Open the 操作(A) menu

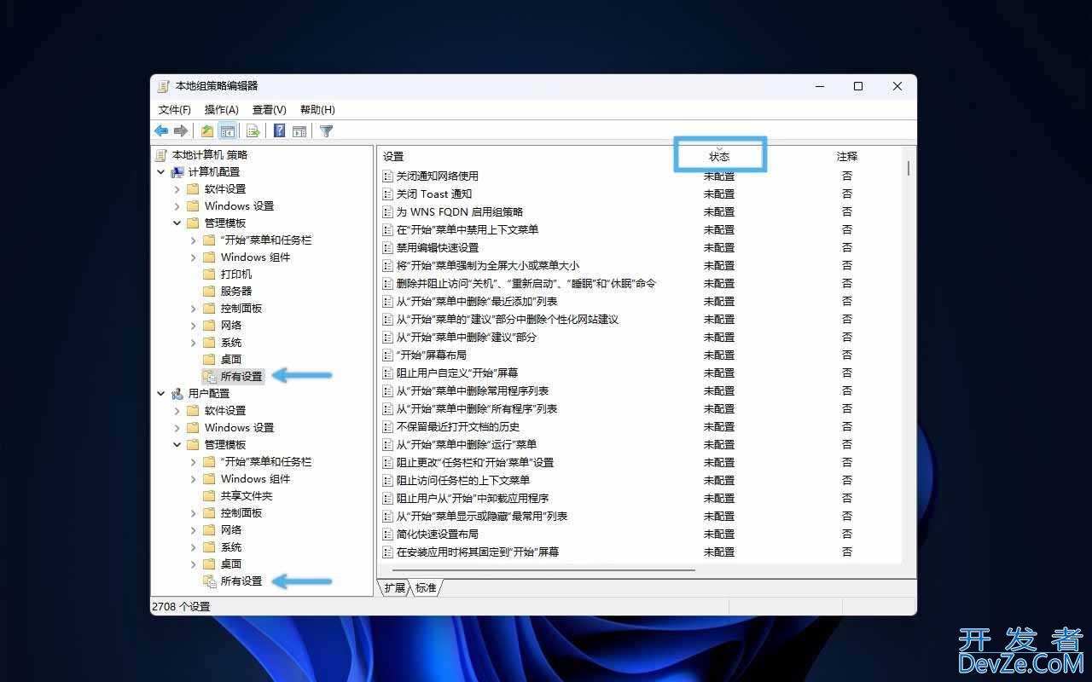[x=221, y=110]
